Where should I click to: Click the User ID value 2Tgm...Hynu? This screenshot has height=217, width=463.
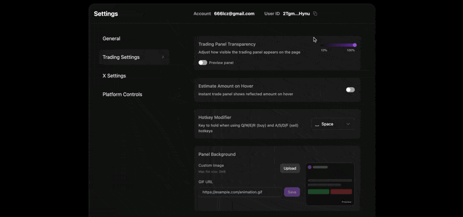click(296, 13)
